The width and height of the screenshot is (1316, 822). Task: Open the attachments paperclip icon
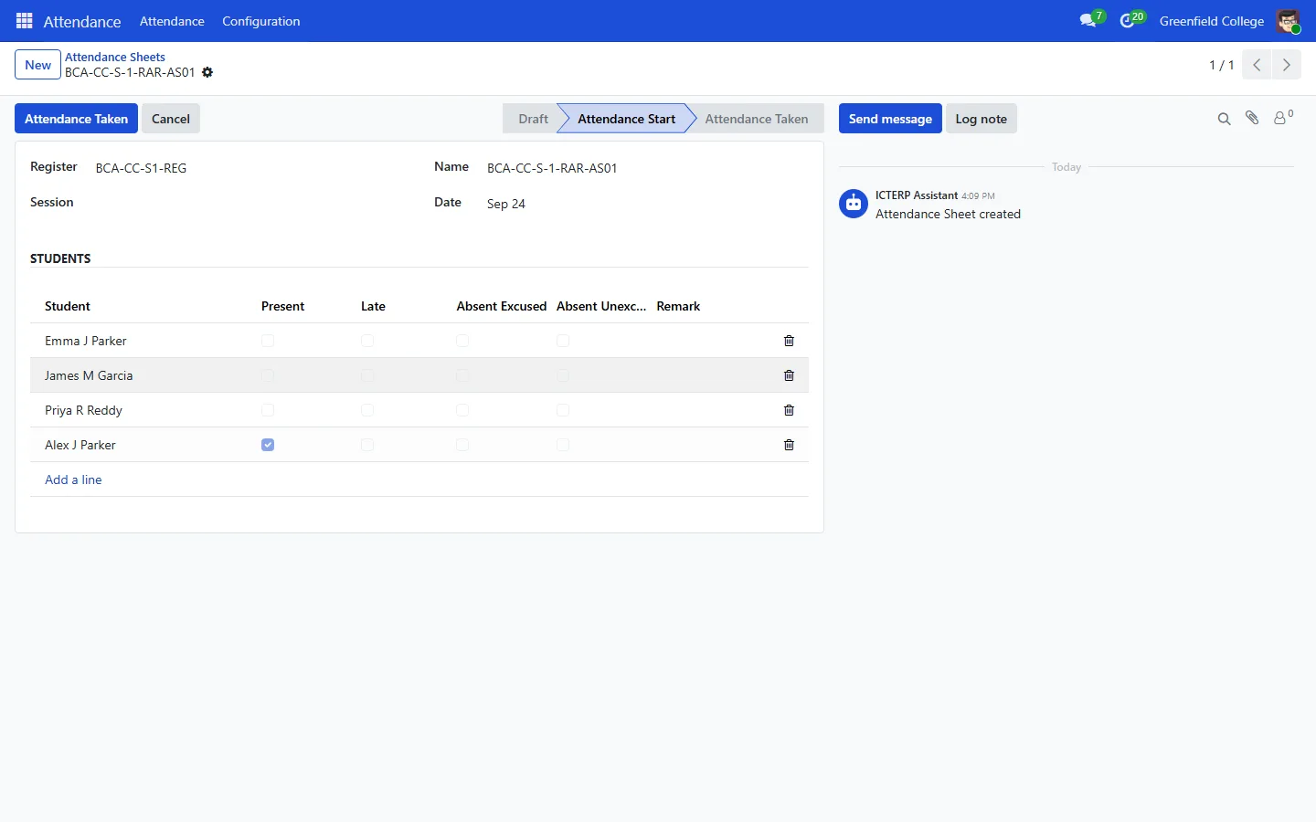(1252, 118)
